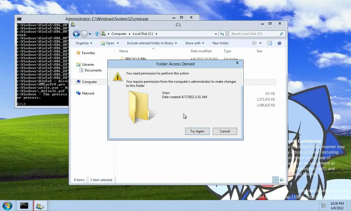Select Libraries in the navigation pane
351x211 pixels.
coord(88,65)
